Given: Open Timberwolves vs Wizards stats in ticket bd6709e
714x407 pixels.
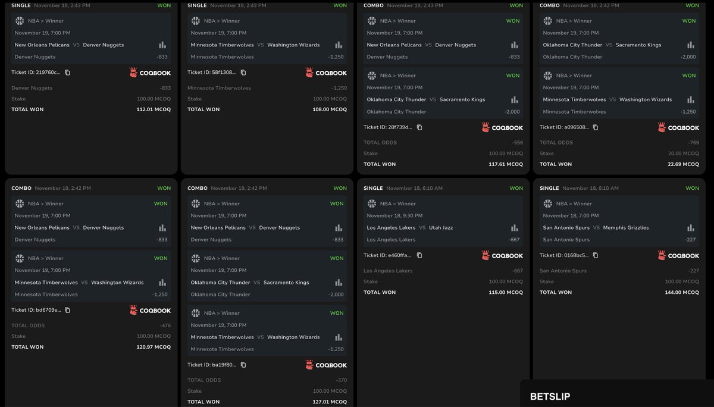Looking at the screenshot, I should (x=162, y=282).
